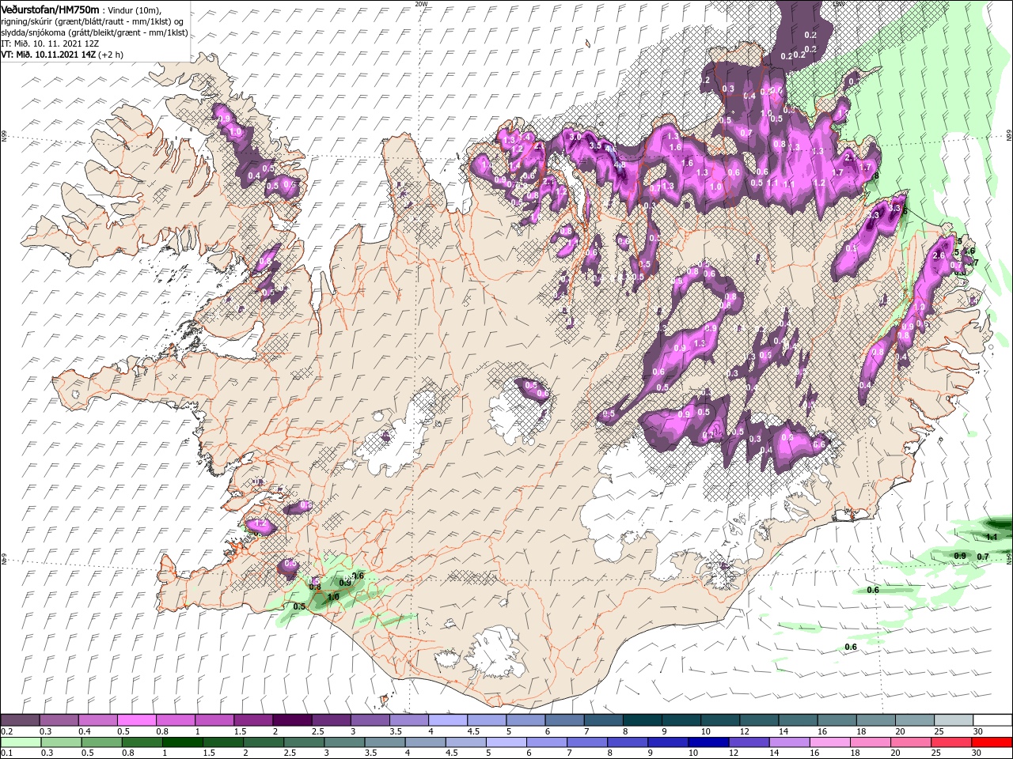Select the dusky mauve 0.2 snow legend swatch
The width and height of the screenshot is (1013, 759).
point(20,720)
